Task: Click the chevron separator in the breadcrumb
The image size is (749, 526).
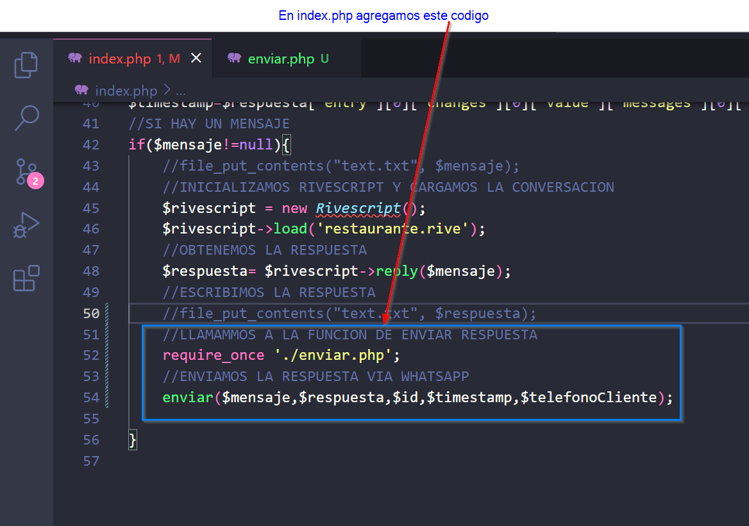Action: 167,91
